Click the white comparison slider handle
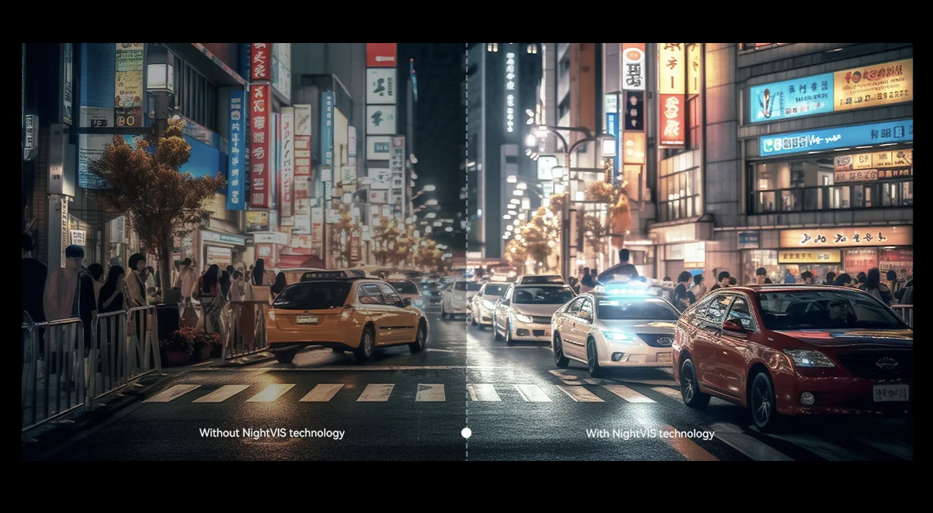 click(x=466, y=433)
